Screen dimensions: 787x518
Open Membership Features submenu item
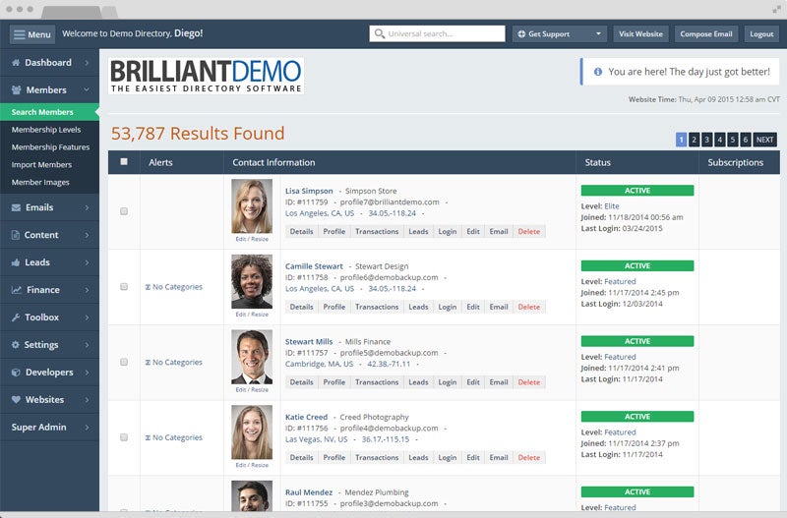(x=51, y=146)
